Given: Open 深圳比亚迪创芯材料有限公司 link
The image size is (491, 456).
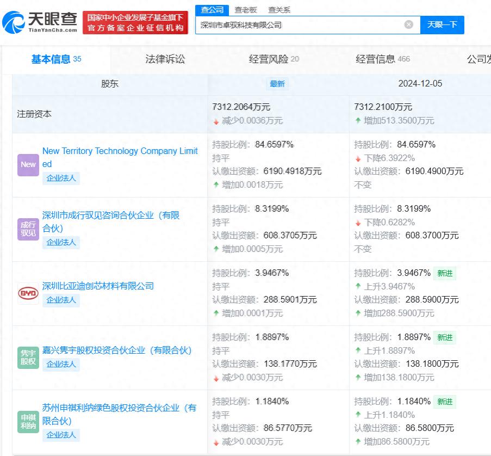Looking at the screenshot, I should click(98, 286).
